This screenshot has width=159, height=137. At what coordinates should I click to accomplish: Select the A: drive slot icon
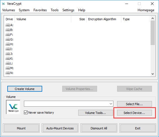pos(8,25)
